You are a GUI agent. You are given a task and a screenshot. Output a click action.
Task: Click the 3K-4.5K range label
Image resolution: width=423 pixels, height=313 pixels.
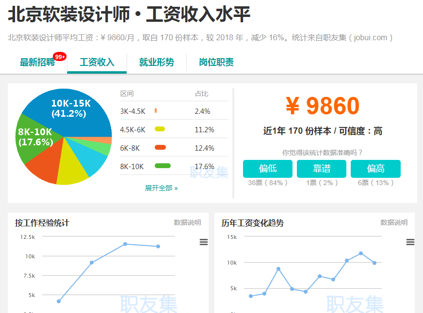pyautogui.click(x=133, y=111)
